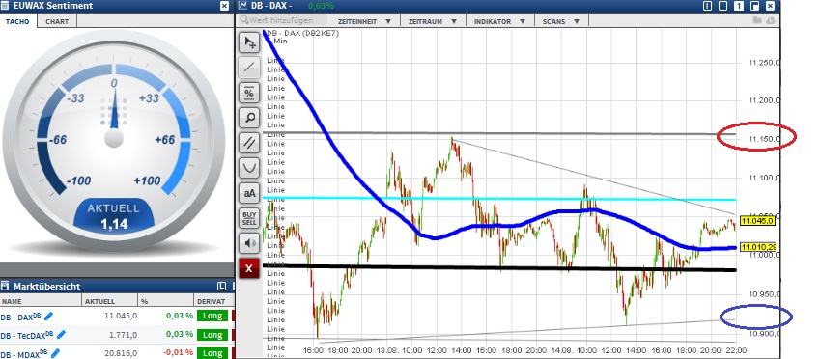Viewport: 821px width, 359px height.
Task: Activate the magnifier zoom tool
Action: point(250,118)
